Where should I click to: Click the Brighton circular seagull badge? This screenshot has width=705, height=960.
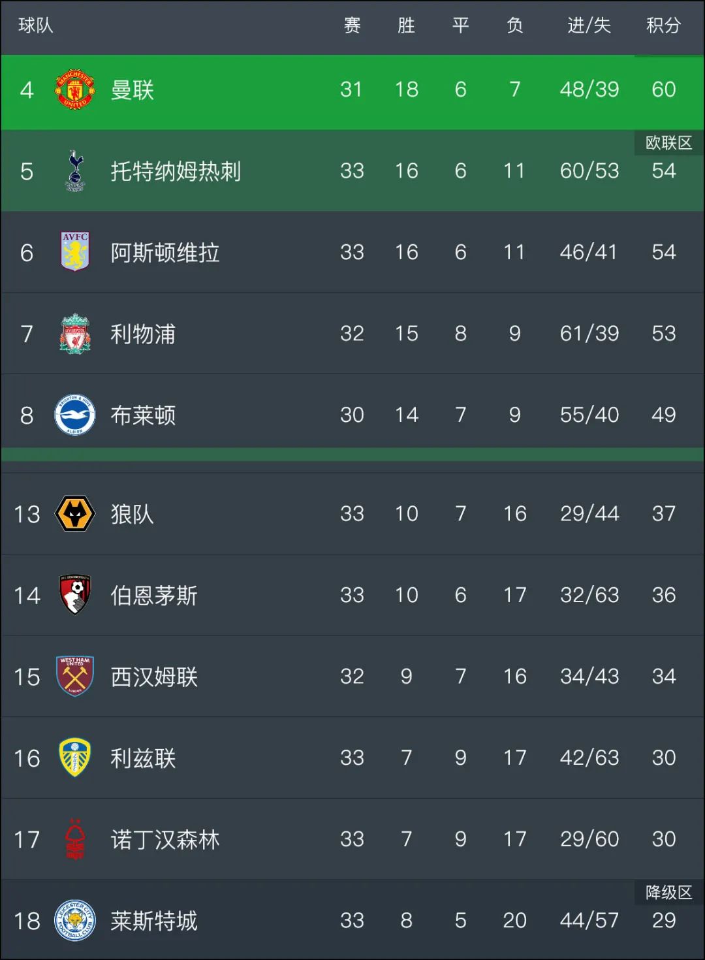pos(75,415)
